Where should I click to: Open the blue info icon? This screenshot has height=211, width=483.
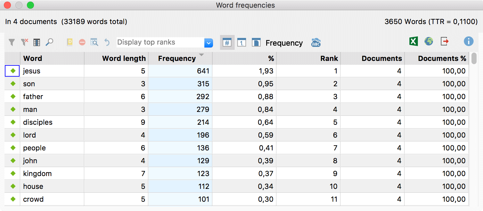[468, 41]
